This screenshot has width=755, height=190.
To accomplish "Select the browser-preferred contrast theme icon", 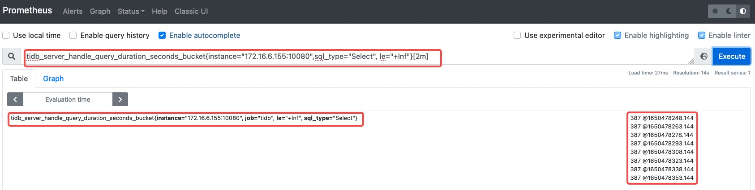I will pyautogui.click(x=743, y=11).
